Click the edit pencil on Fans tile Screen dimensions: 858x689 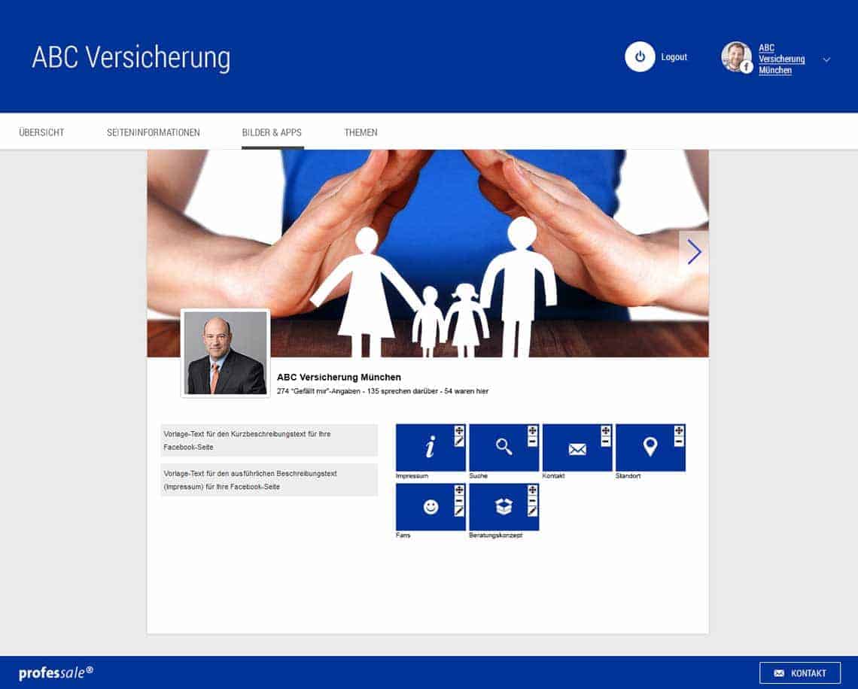coord(459,511)
